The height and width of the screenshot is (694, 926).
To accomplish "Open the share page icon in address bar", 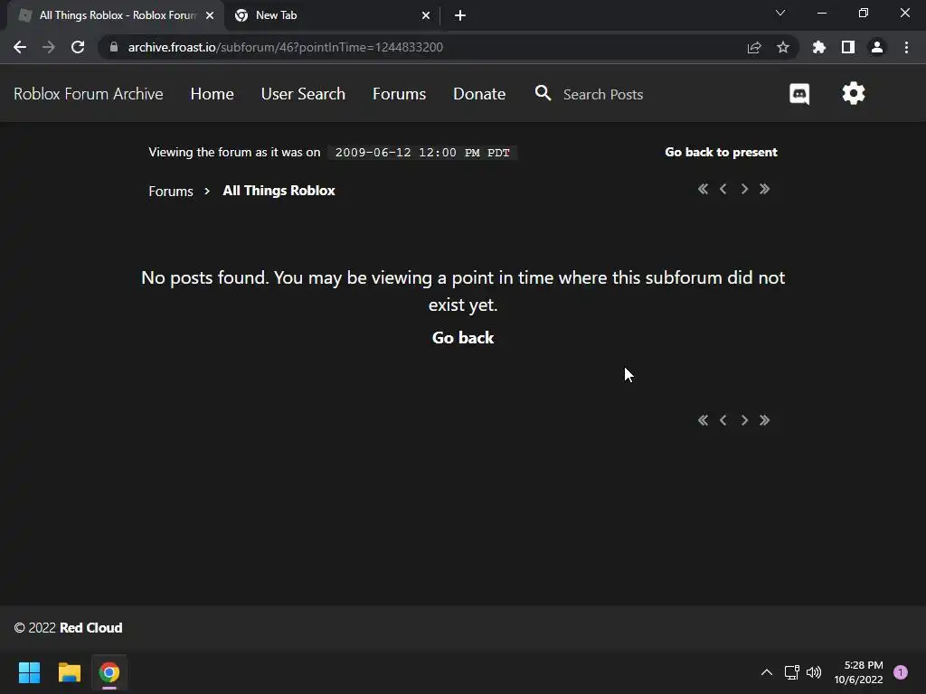I will (x=754, y=47).
